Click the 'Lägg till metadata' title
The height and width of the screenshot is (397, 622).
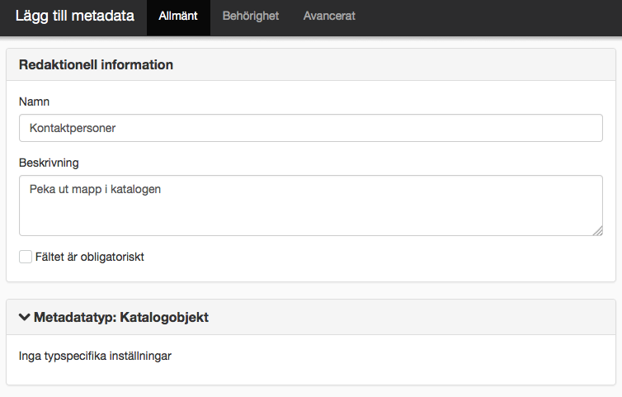[74, 16]
